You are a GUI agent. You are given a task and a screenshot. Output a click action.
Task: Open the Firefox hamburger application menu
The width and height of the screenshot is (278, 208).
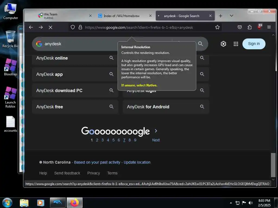(x=269, y=27)
